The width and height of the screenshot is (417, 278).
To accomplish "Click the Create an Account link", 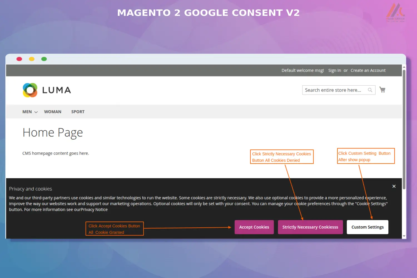I will [x=368, y=70].
